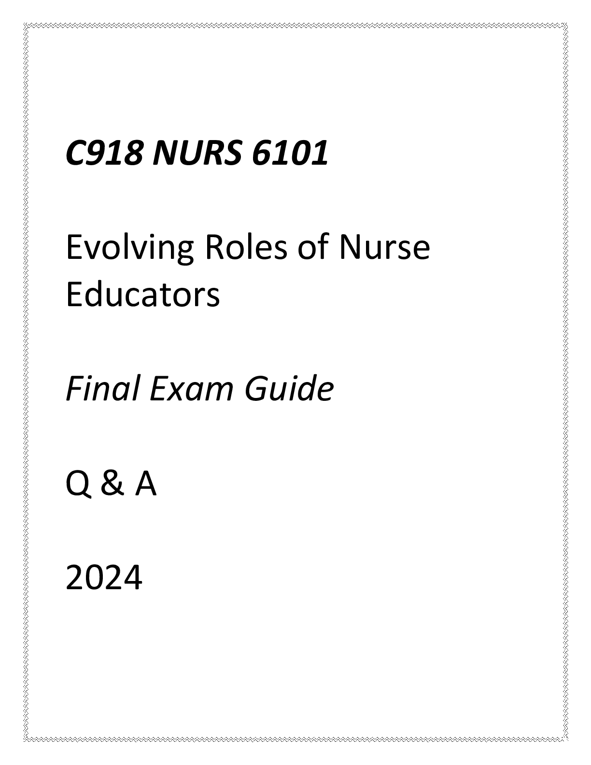591x765 pixels.
Task: Click the ampersand in "Q & A"
Action: 112,484
